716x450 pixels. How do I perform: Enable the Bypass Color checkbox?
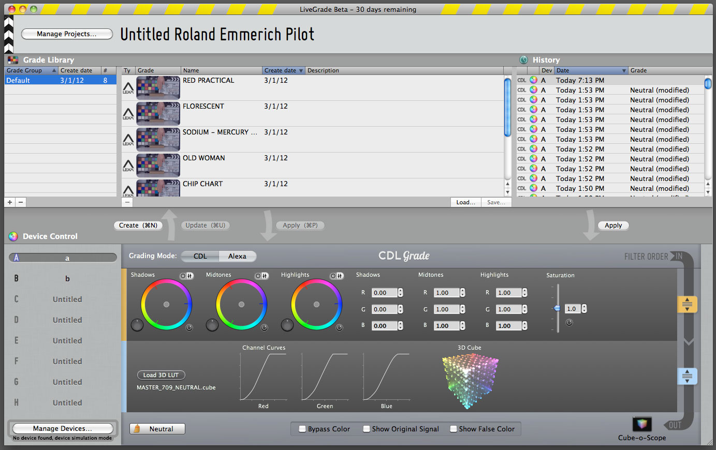(302, 429)
